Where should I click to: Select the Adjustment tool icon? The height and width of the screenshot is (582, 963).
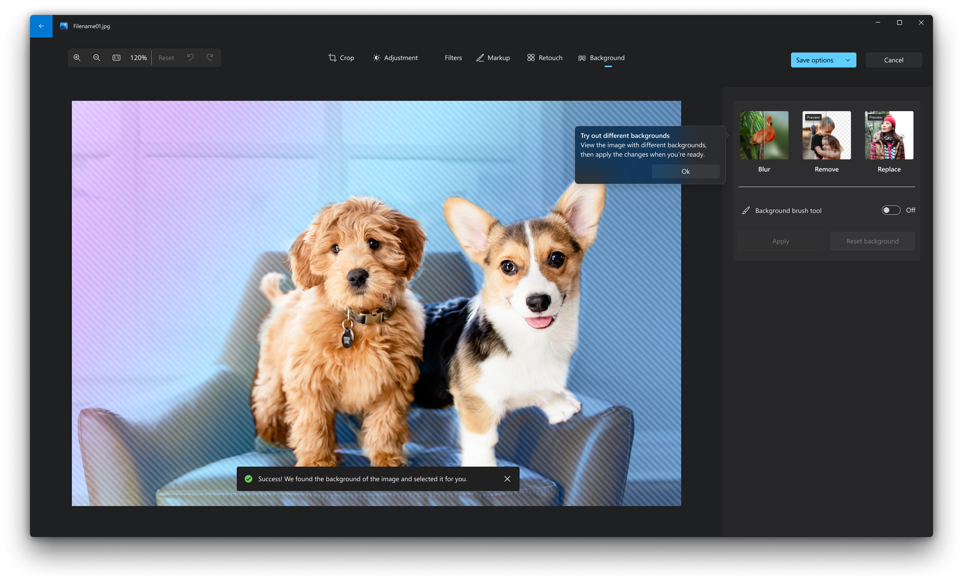click(x=377, y=58)
